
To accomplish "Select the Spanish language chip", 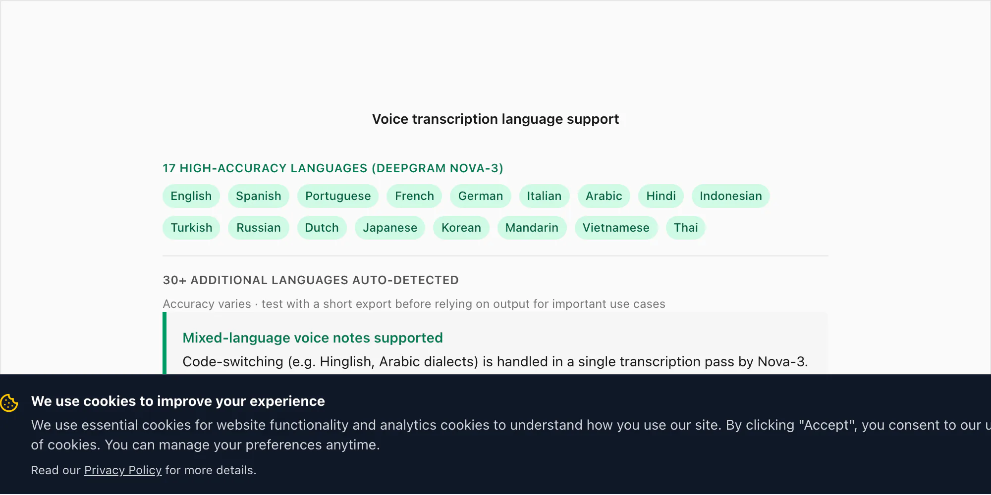I will tap(259, 196).
